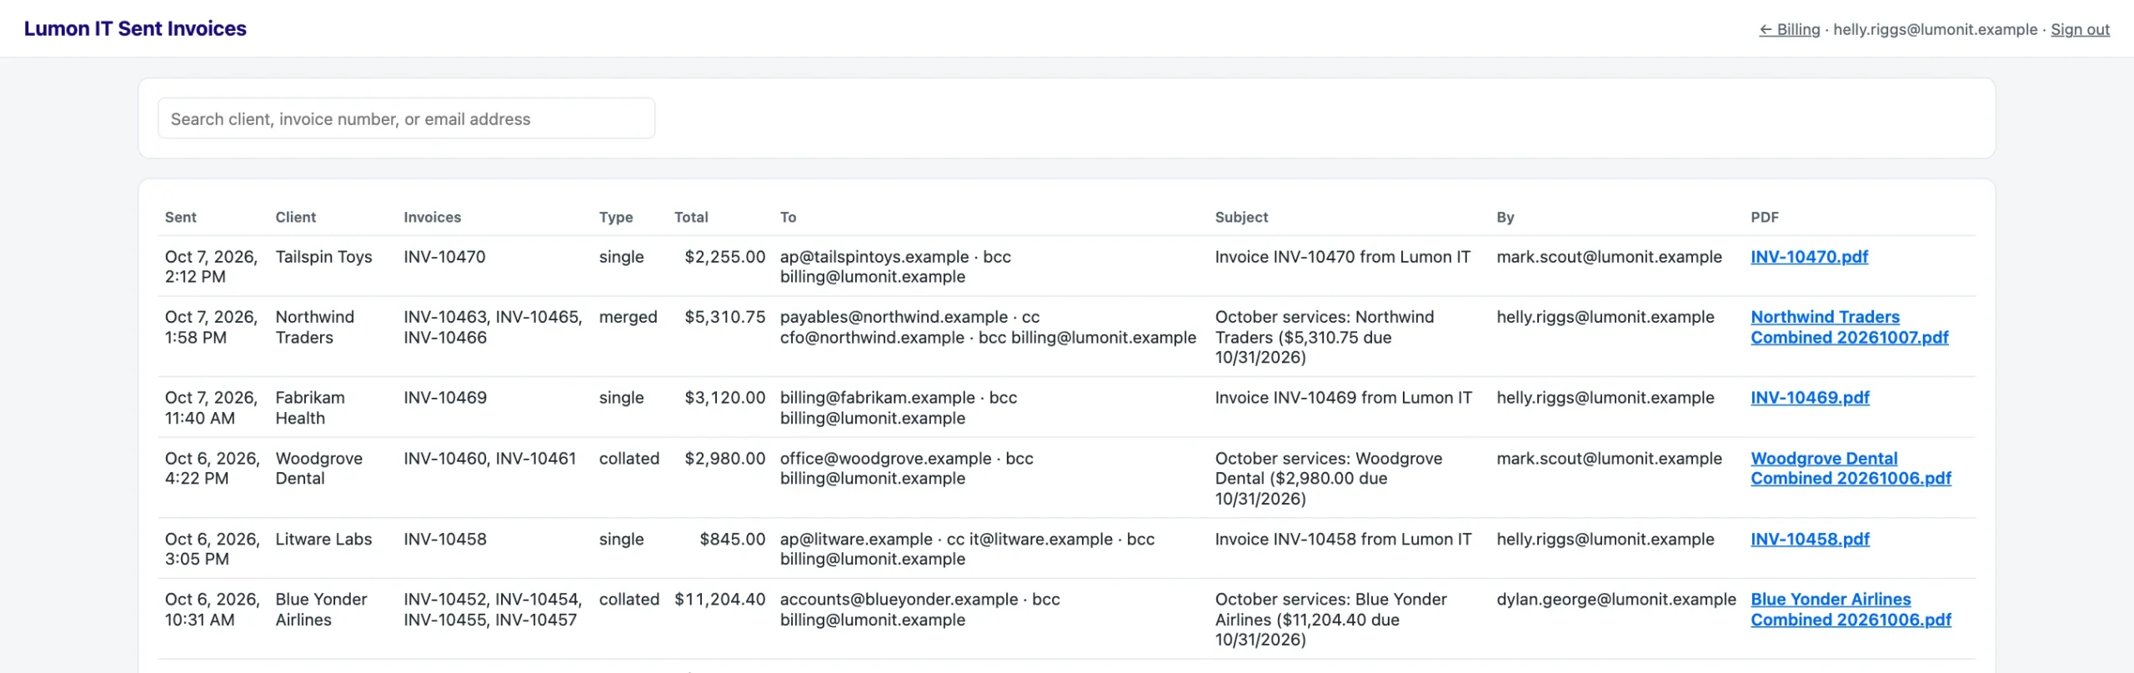Click the accounts@blueyonder.example recipient cell

pyautogui.click(x=919, y=610)
